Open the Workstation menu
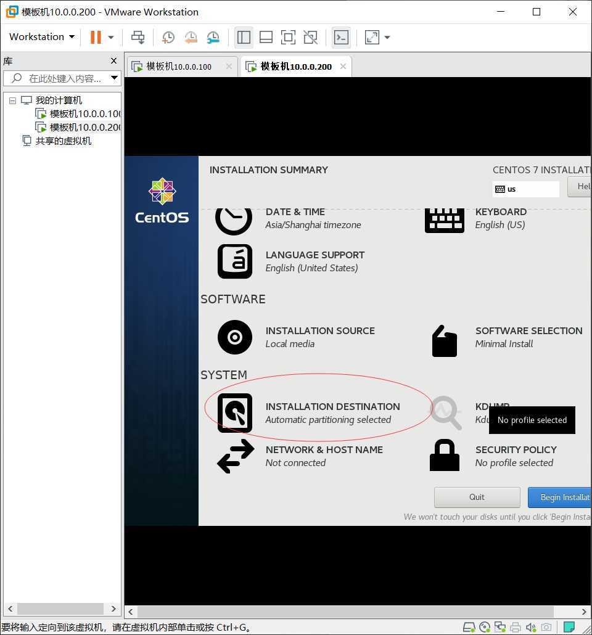The height and width of the screenshot is (635, 592). click(42, 37)
